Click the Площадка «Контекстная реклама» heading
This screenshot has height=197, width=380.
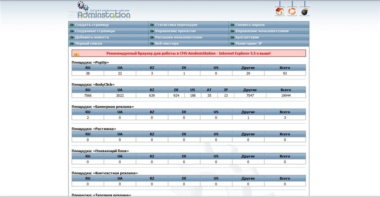(x=105, y=173)
